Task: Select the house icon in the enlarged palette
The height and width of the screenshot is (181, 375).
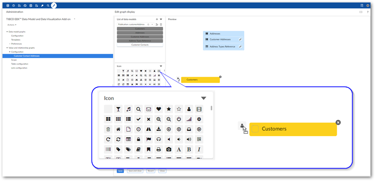Action: tap(118, 129)
